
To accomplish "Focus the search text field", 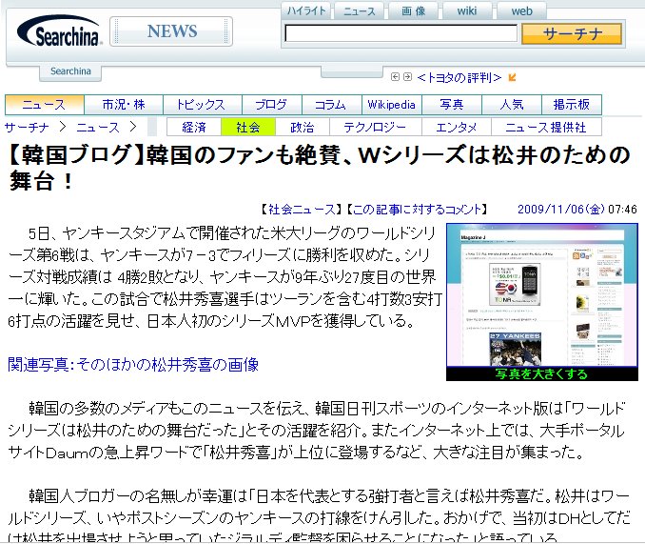I will coord(401,33).
